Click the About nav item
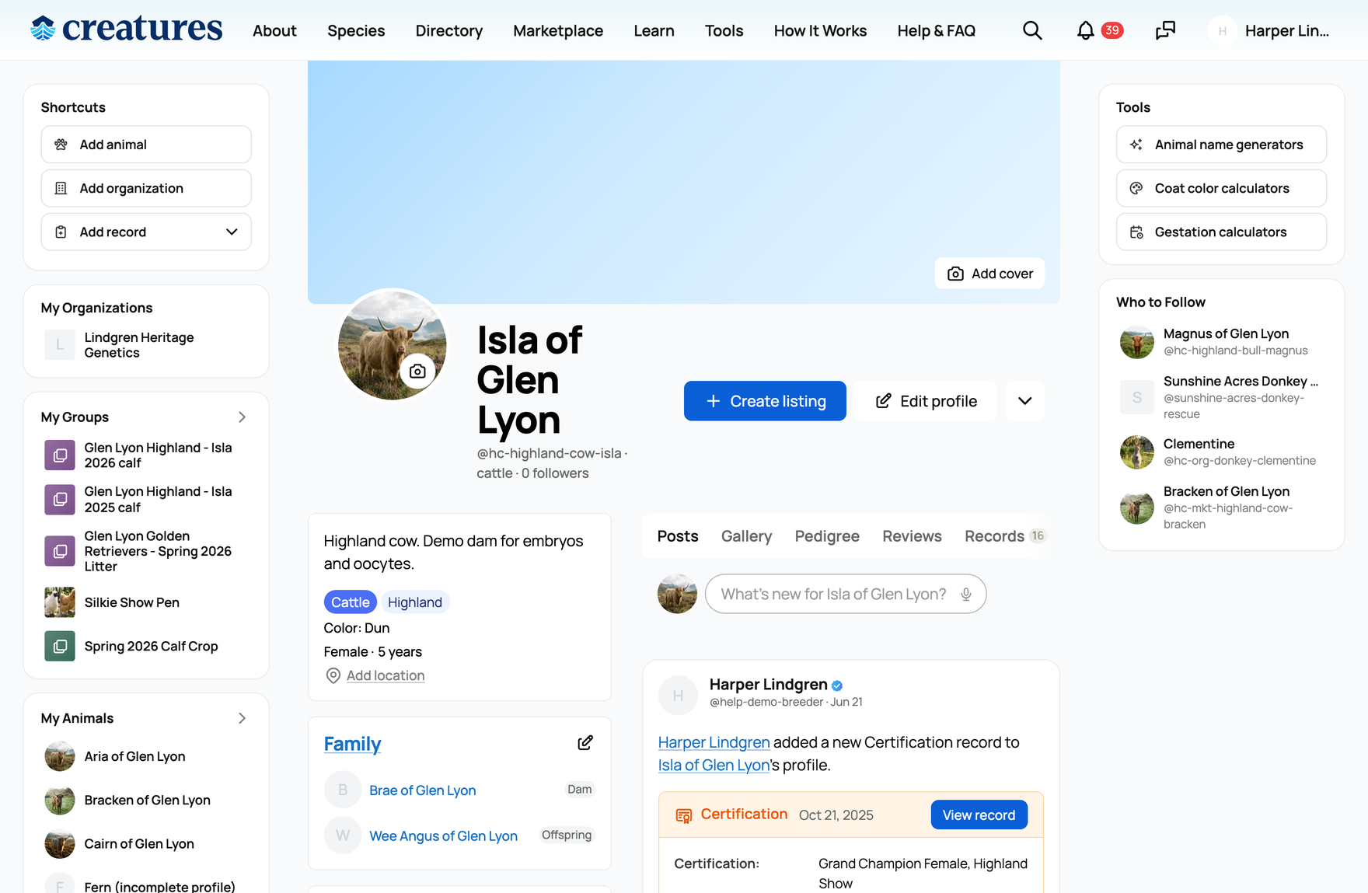 pos(274,30)
